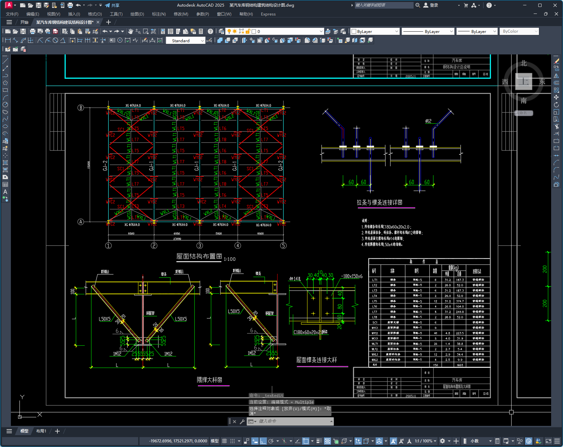563x447 pixels.
Task: Select the Multiline Text tool
Action: tap(5, 192)
